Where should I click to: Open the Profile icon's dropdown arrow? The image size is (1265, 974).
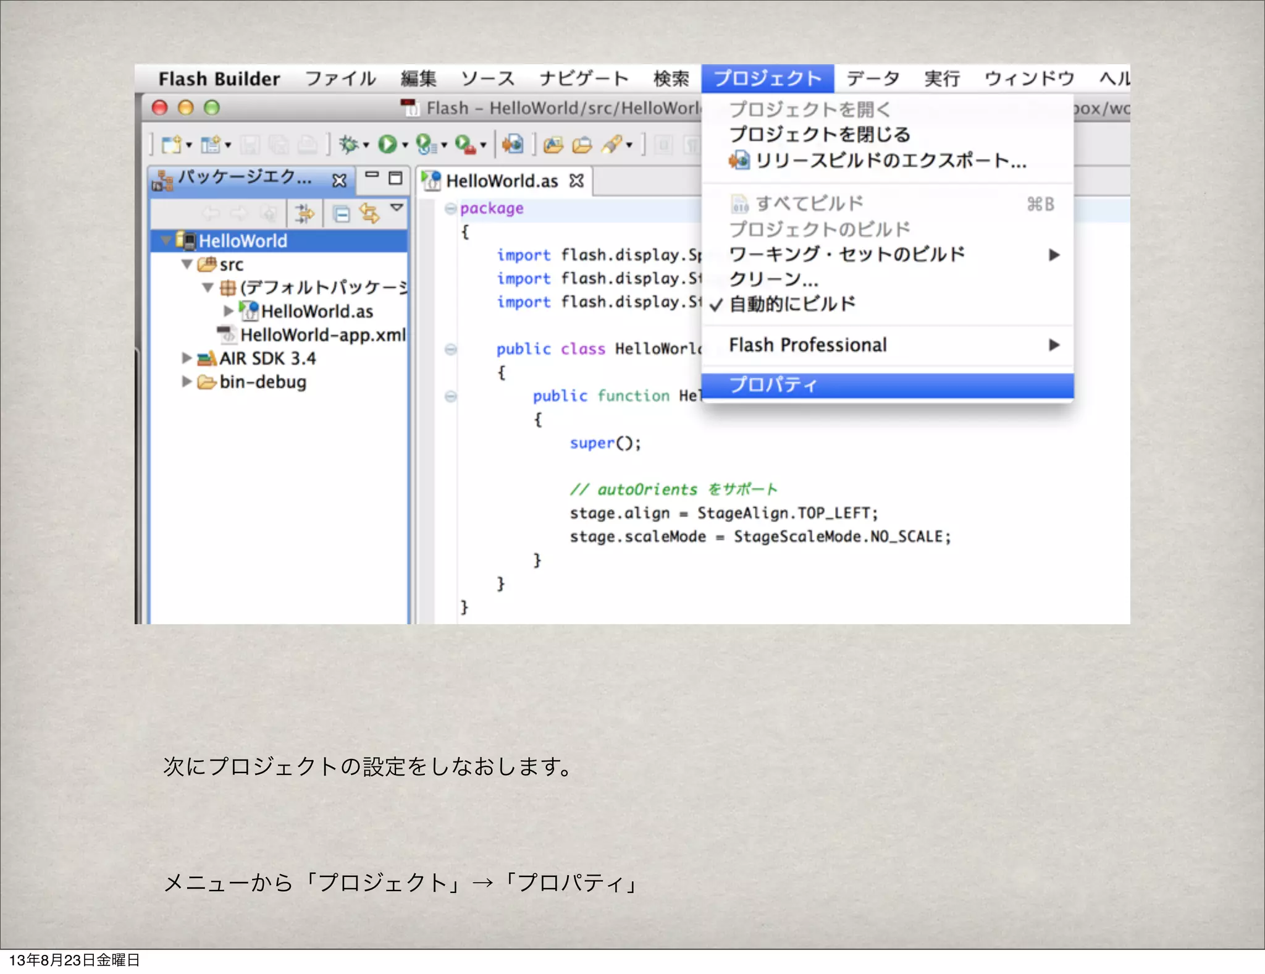point(444,145)
